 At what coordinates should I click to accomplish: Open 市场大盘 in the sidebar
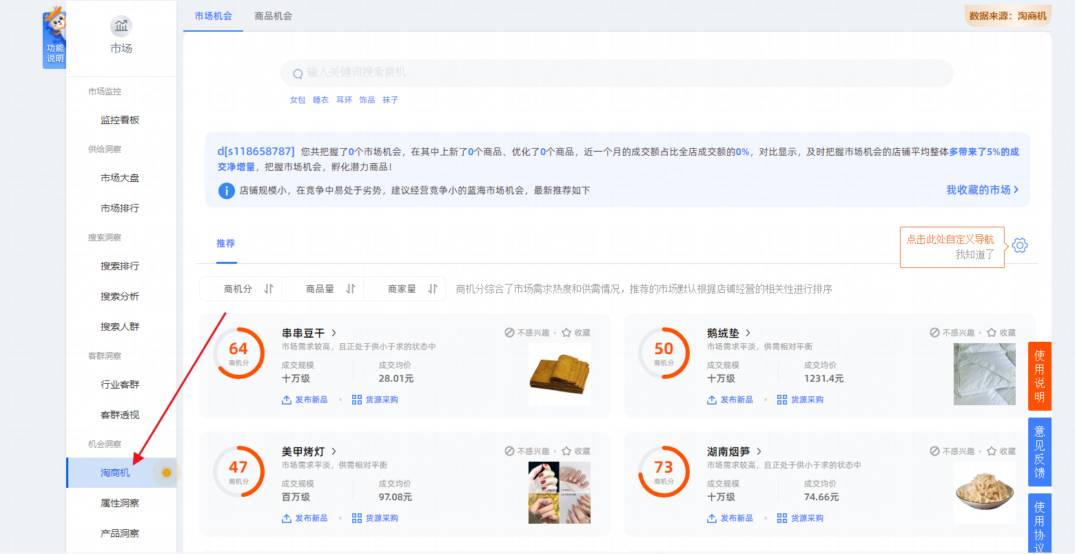121,178
